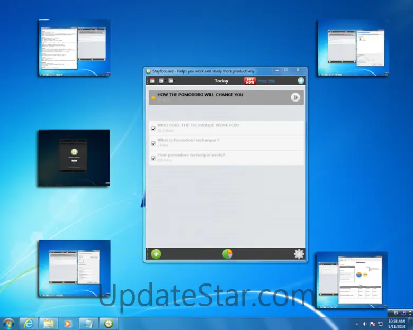Uncheck How pomodoro technique works checkbox
The width and height of the screenshot is (413, 330).
tap(154, 158)
